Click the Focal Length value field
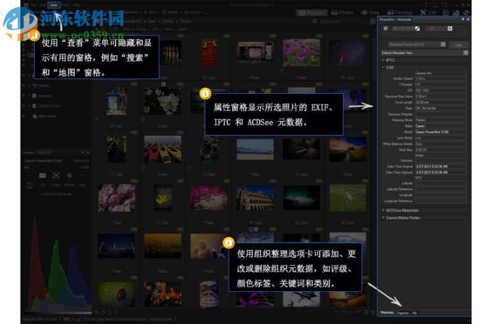 (441, 102)
